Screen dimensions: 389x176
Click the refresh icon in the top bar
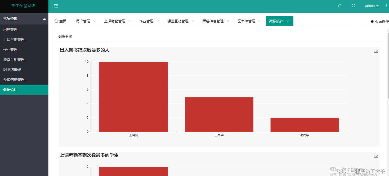coord(340,6)
